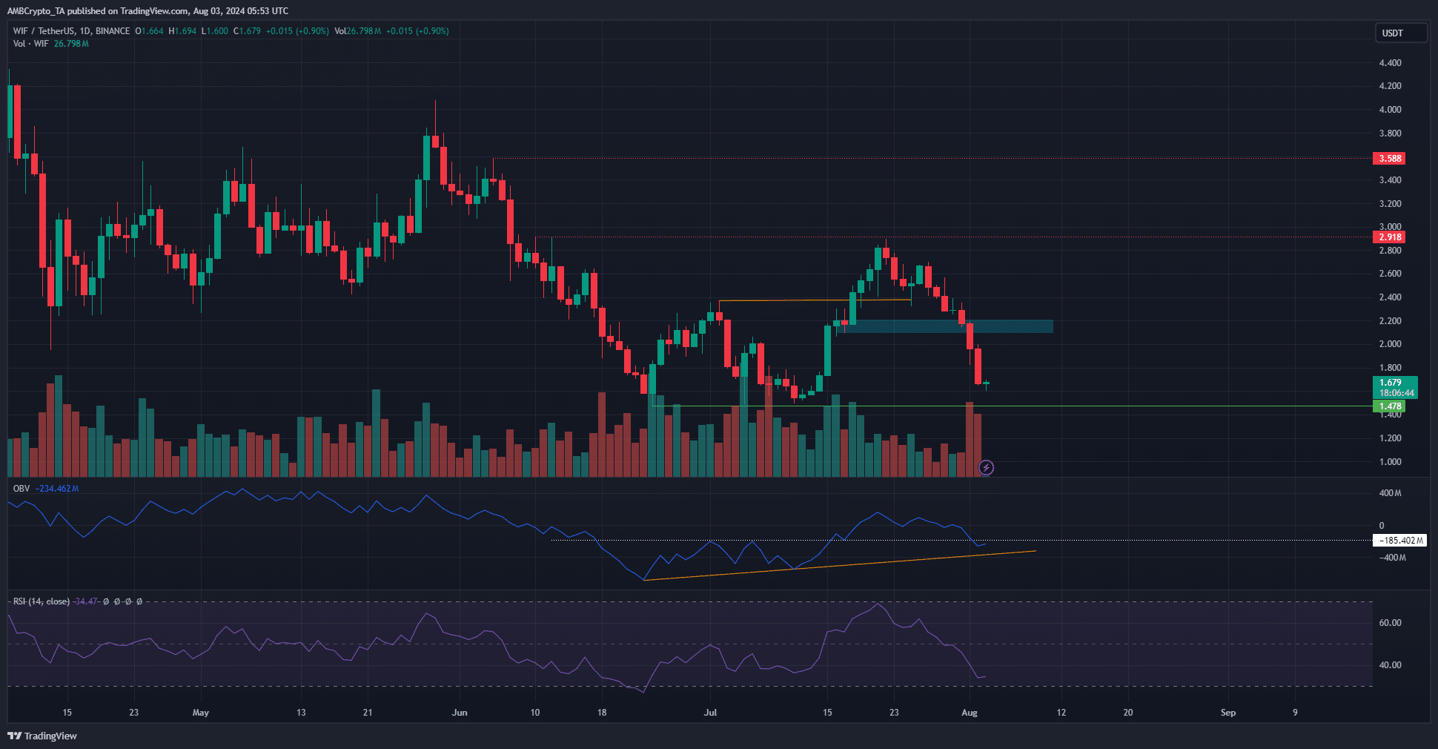Click the volume value 26.798M under symbol
This screenshot has width=1438, height=749.
pos(71,44)
